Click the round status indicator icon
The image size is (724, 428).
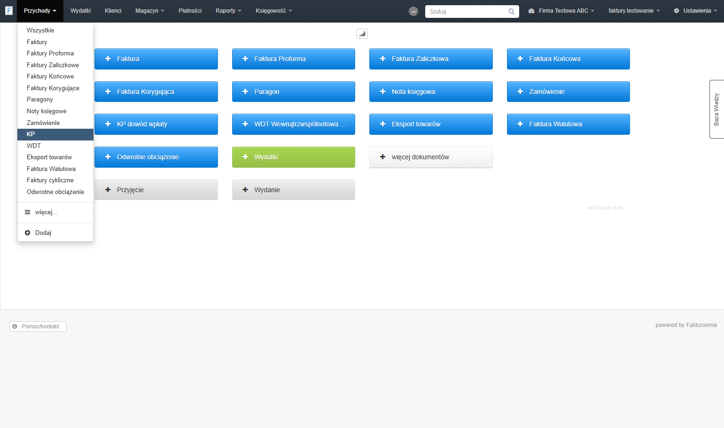click(x=413, y=11)
